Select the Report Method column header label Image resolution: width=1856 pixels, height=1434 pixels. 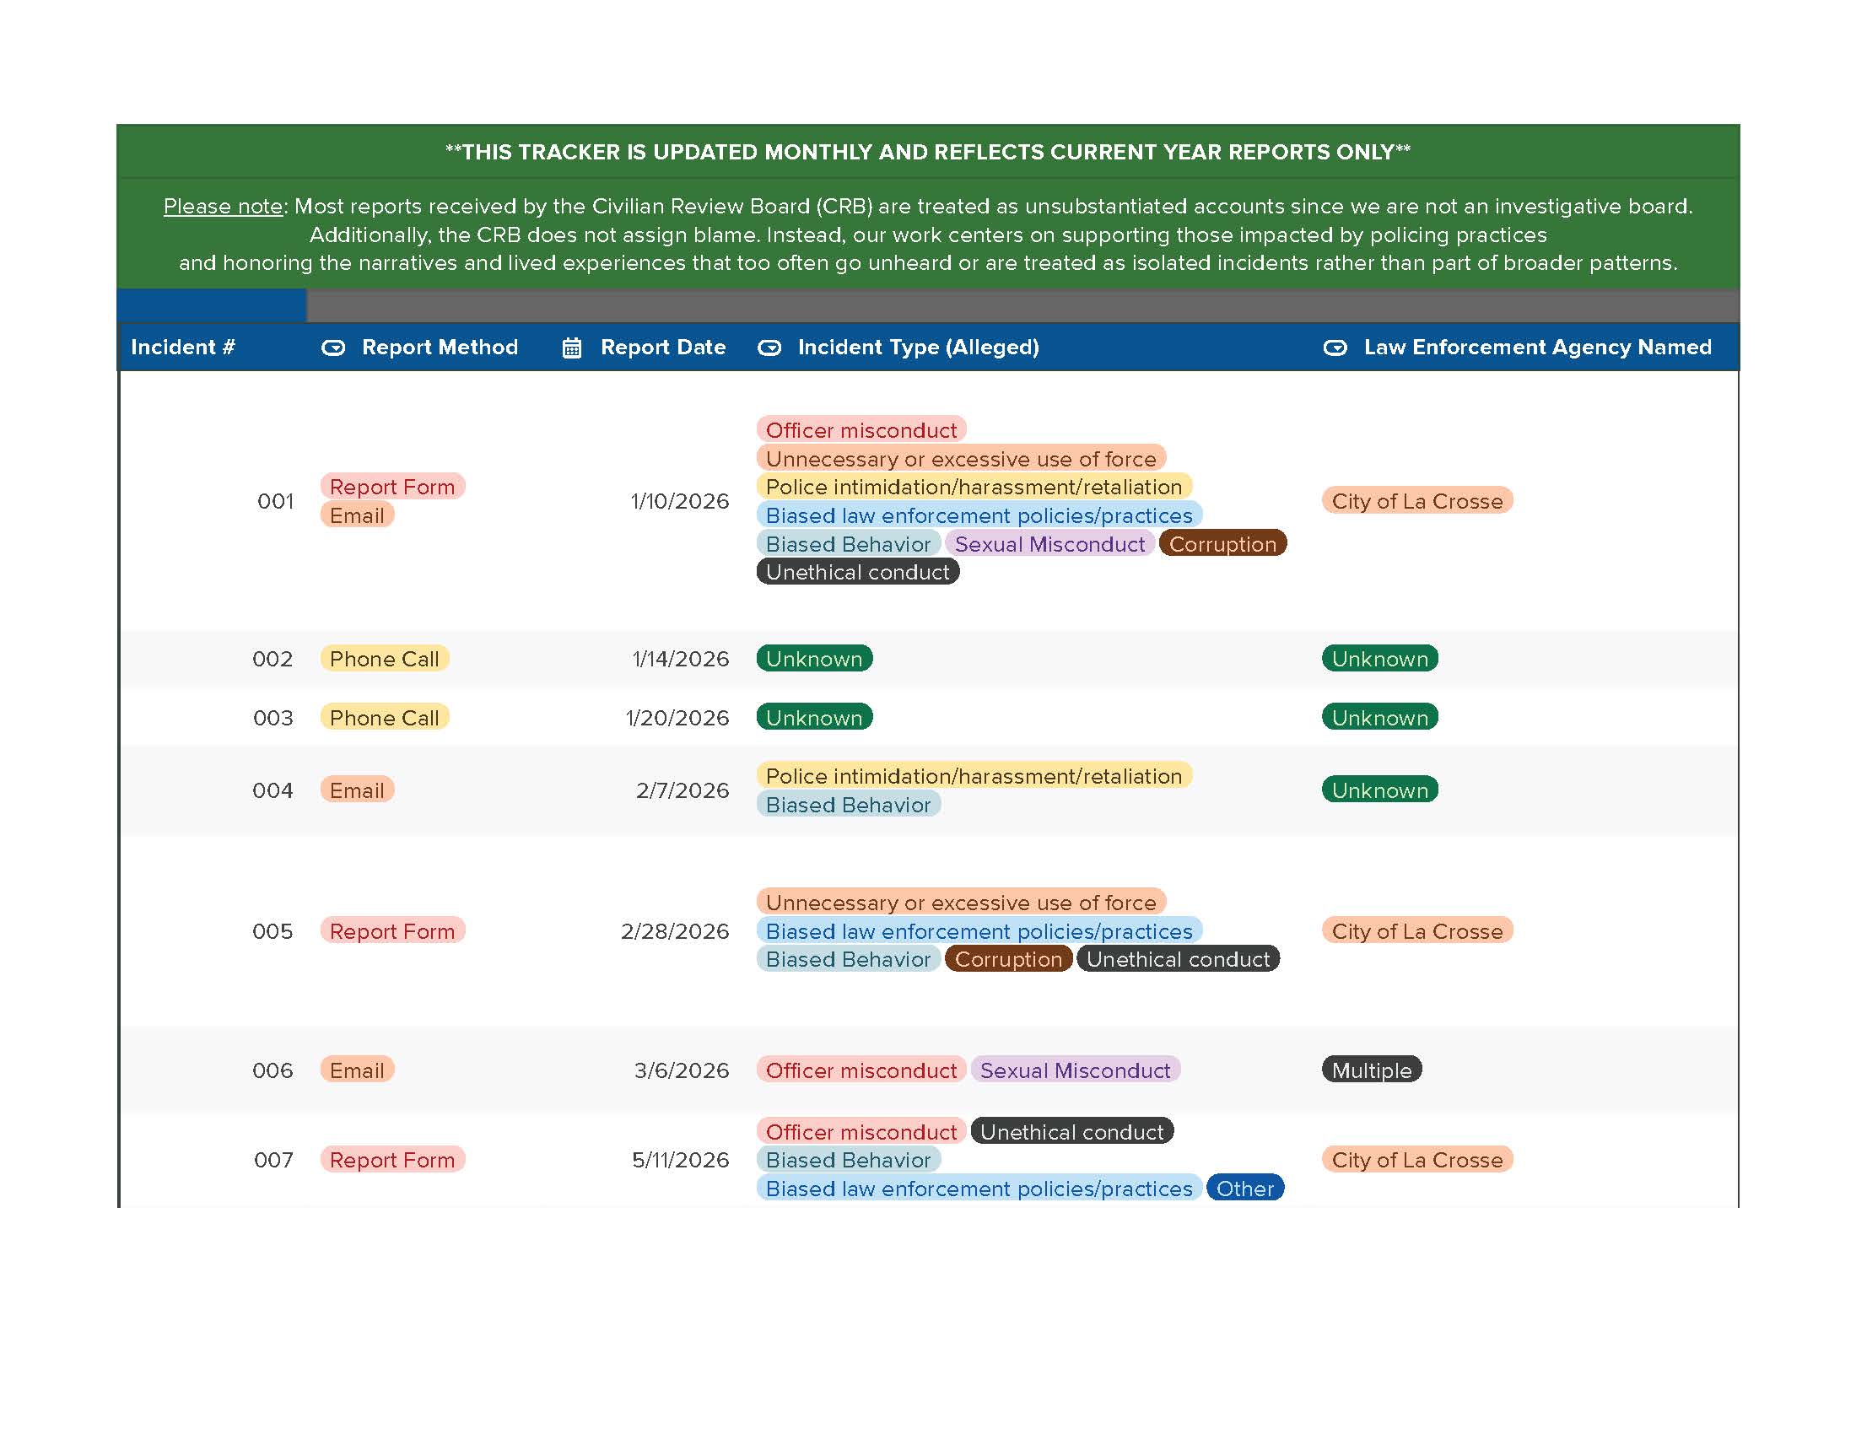(440, 347)
